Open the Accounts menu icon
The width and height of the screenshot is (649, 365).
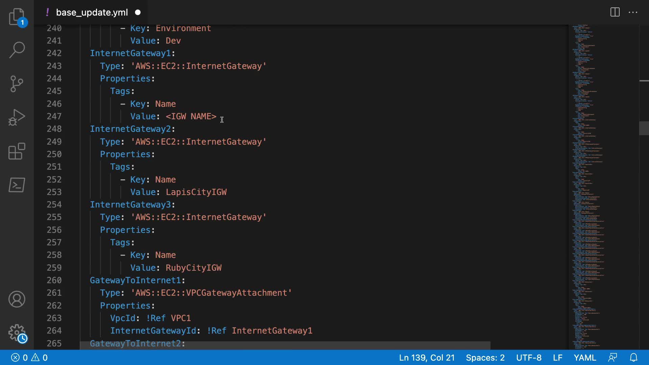(17, 299)
